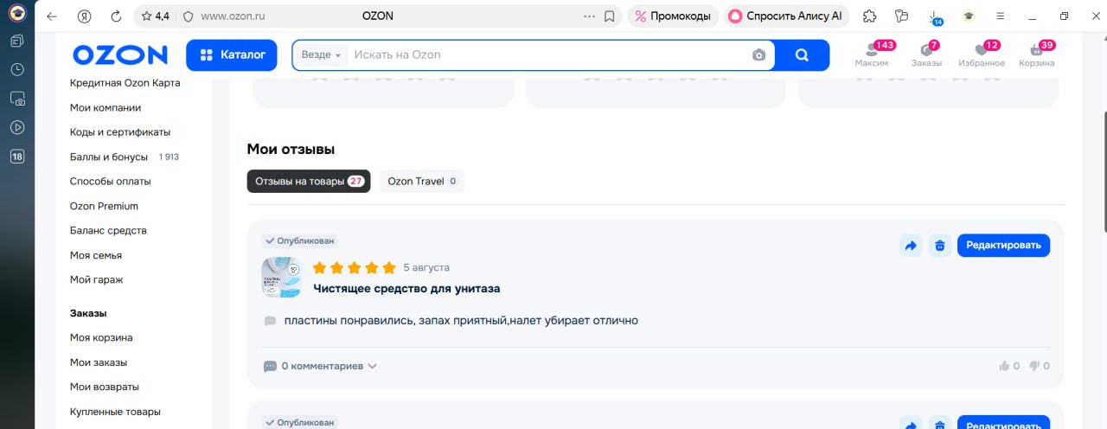Open the Избранное heart icon
The width and height of the screenshot is (1107, 429).
tap(982, 54)
